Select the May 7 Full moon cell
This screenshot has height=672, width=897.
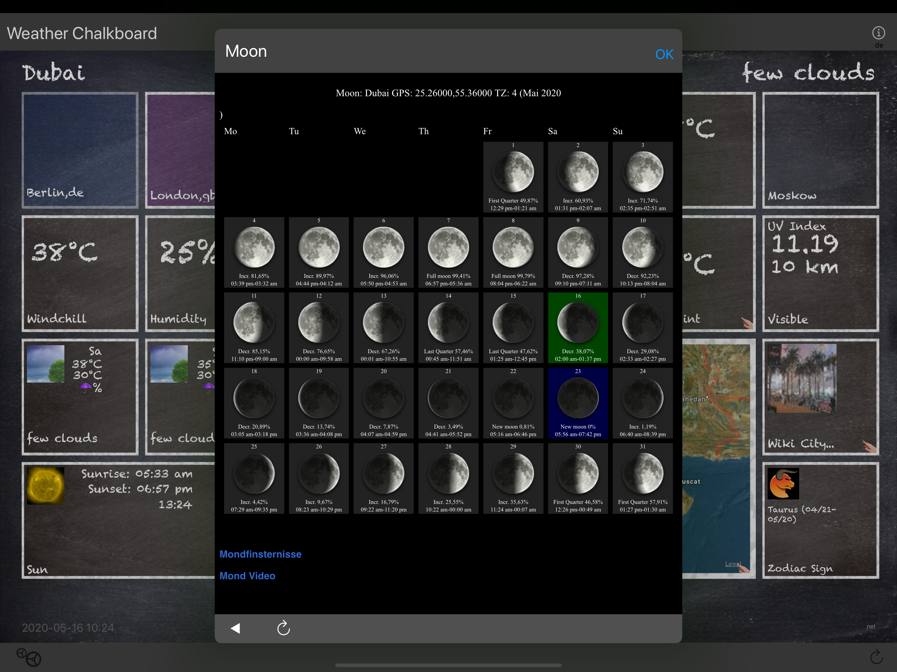pos(448,252)
